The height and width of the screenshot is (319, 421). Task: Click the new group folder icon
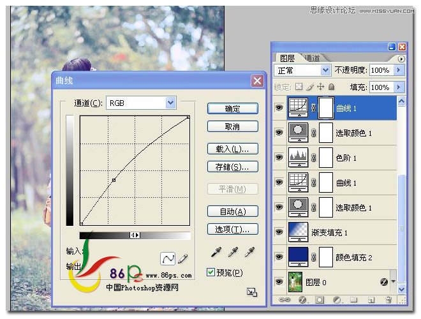(x=354, y=300)
